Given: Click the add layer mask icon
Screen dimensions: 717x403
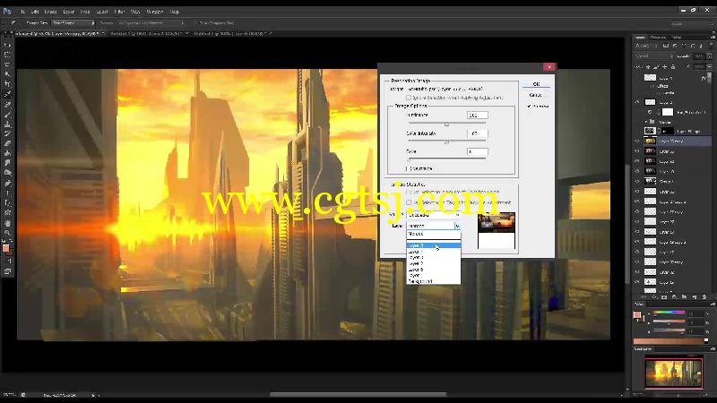Looking at the screenshot, I should pyautogui.click(x=664, y=297).
